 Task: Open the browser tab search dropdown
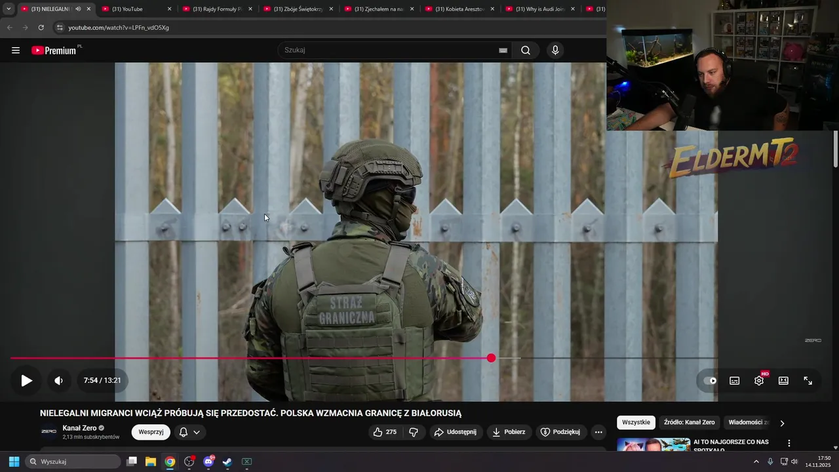8,9
